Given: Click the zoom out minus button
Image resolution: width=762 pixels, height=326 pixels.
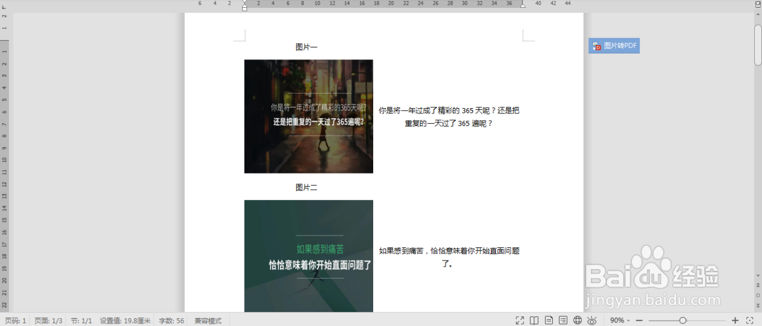Looking at the screenshot, I should pos(639,321).
